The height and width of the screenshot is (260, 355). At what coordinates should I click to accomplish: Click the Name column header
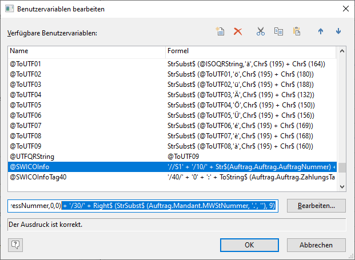(87, 51)
